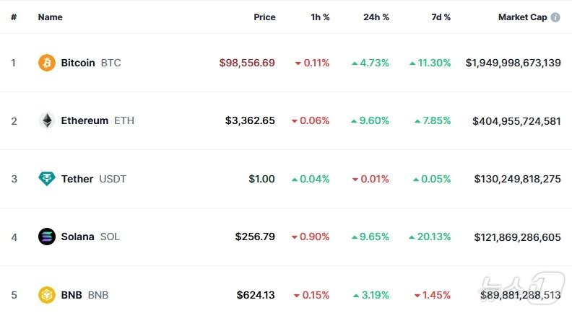Sort by Market Cap column header
Screen dimensions: 572x313
click(x=522, y=17)
